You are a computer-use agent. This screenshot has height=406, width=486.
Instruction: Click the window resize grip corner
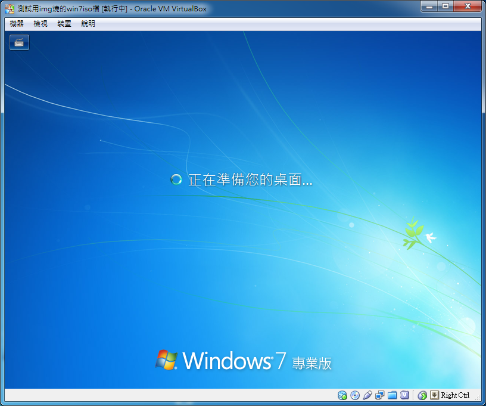(478, 397)
